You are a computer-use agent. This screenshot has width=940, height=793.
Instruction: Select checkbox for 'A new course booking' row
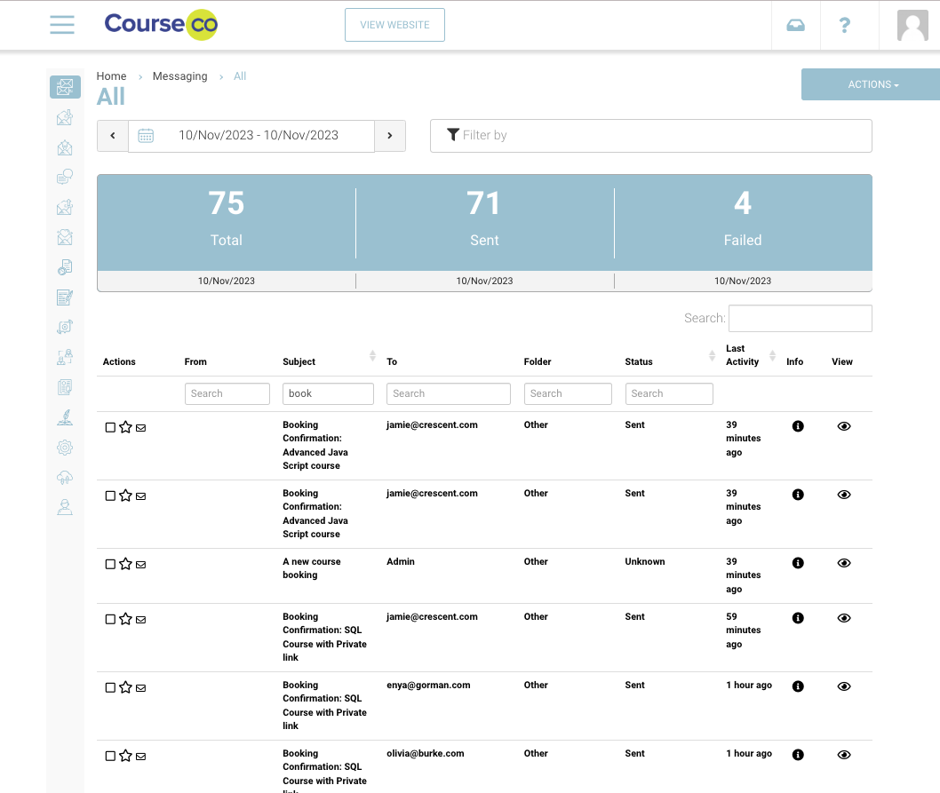tap(110, 564)
